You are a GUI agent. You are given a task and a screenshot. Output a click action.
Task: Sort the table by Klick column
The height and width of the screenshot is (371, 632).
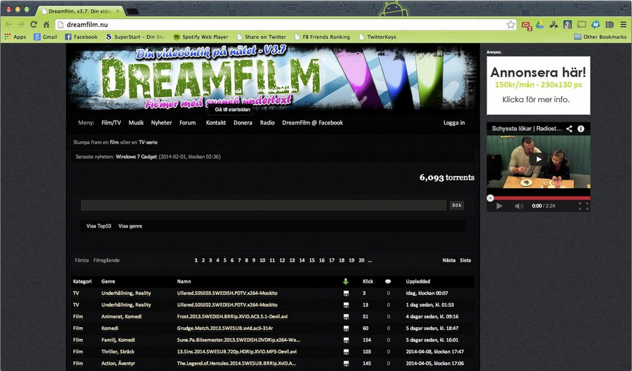tap(368, 281)
